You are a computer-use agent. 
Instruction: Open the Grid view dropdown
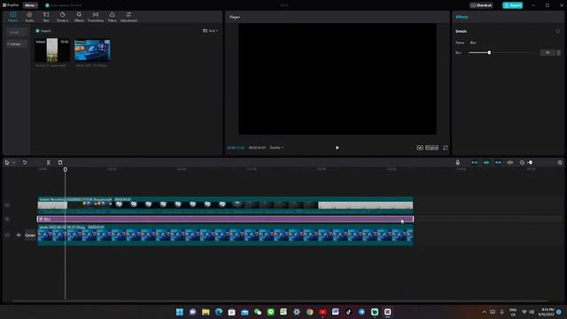[x=211, y=31]
